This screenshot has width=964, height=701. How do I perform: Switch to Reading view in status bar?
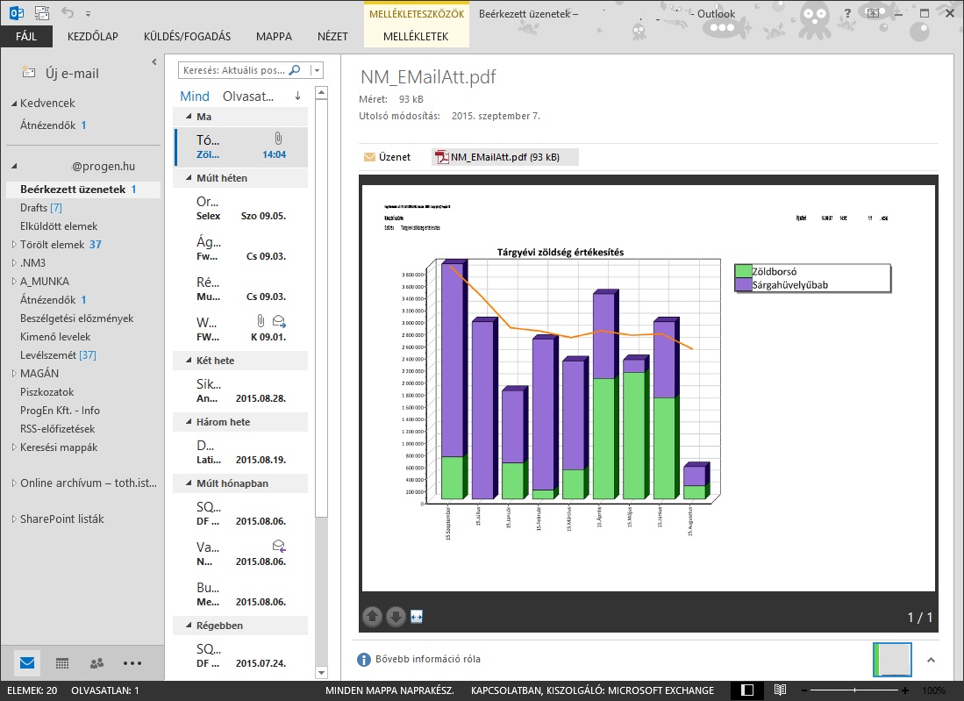click(780, 690)
